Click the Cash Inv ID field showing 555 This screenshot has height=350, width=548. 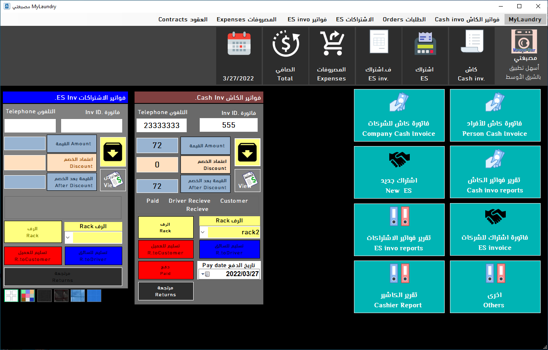228,125
